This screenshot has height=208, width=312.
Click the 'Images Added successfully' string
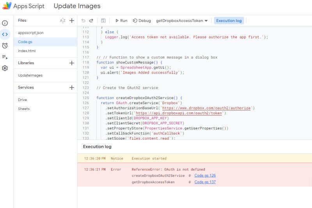coord(150,73)
